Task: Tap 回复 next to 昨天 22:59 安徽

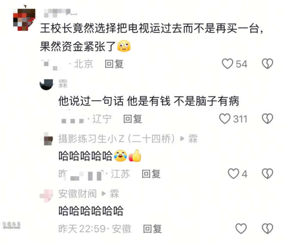Action: click(152, 229)
